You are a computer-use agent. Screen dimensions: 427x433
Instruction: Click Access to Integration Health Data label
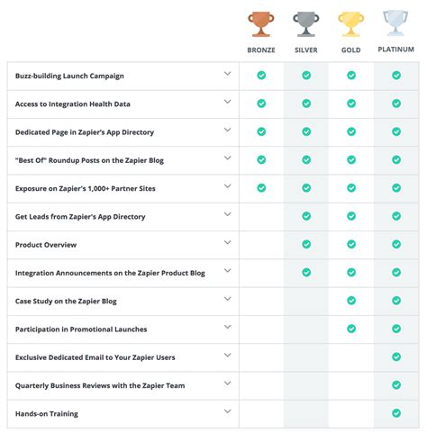click(73, 104)
